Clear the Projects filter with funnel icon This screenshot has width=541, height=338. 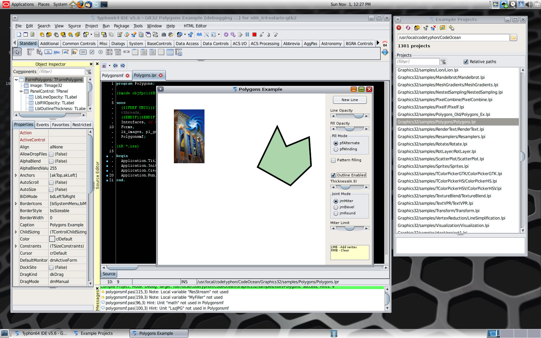[x=443, y=61]
